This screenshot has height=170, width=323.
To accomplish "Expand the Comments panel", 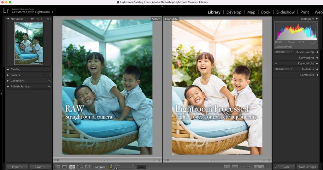I will click(317, 75).
